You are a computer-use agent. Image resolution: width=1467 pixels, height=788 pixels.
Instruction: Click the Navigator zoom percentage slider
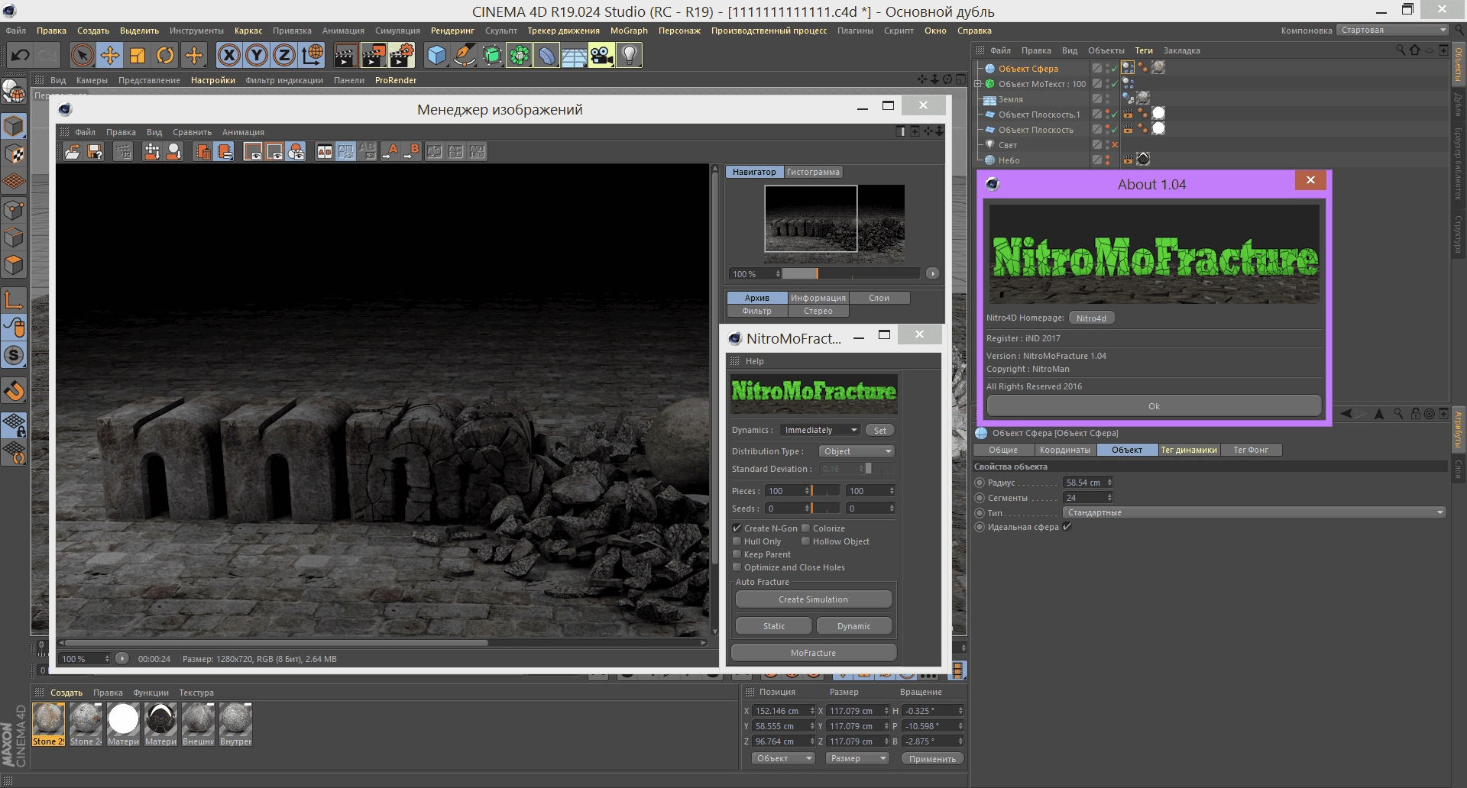[x=850, y=273]
